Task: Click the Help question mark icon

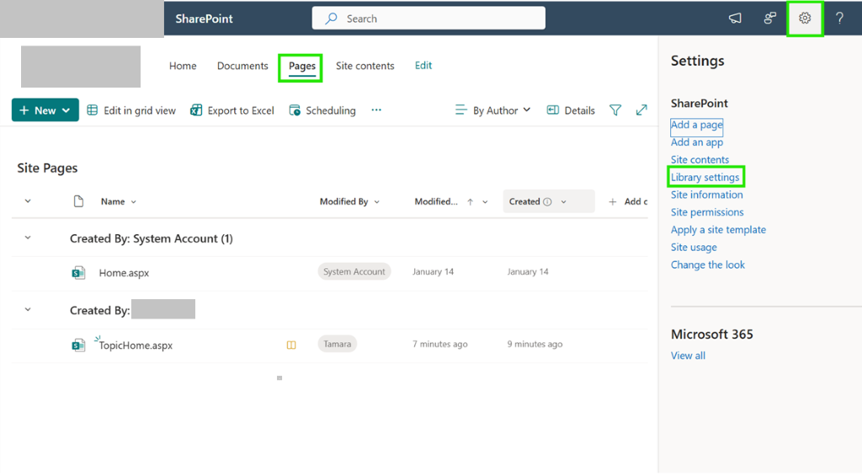Action: click(x=839, y=19)
